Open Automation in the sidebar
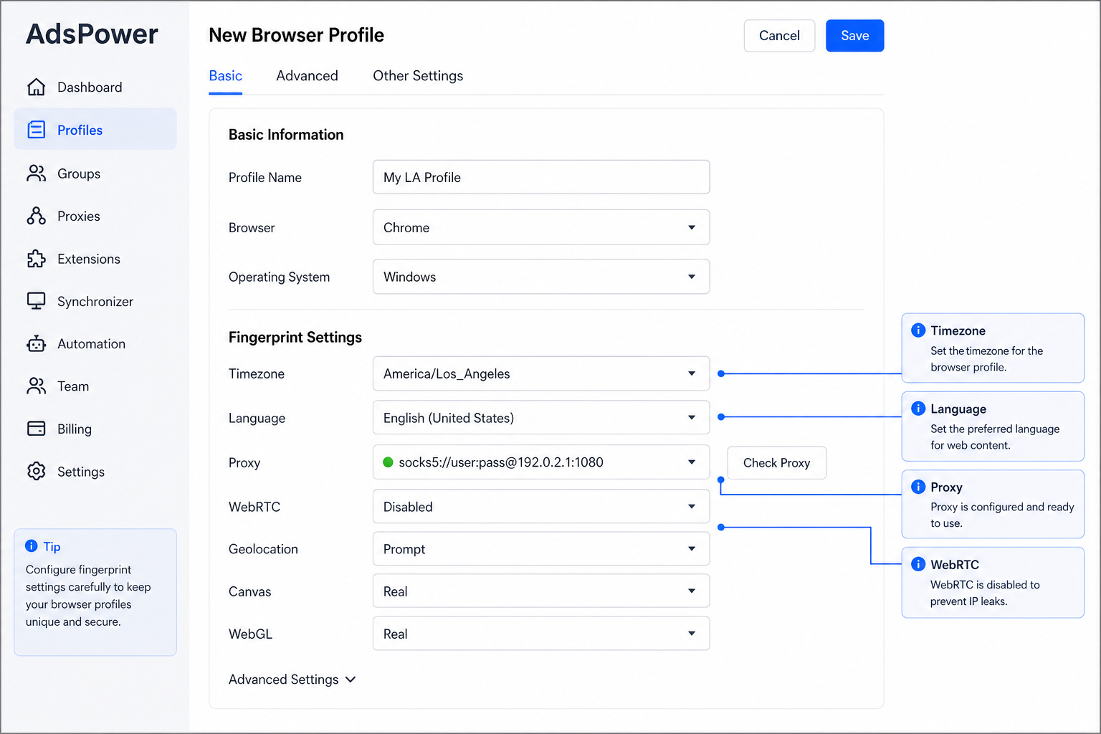 95,344
